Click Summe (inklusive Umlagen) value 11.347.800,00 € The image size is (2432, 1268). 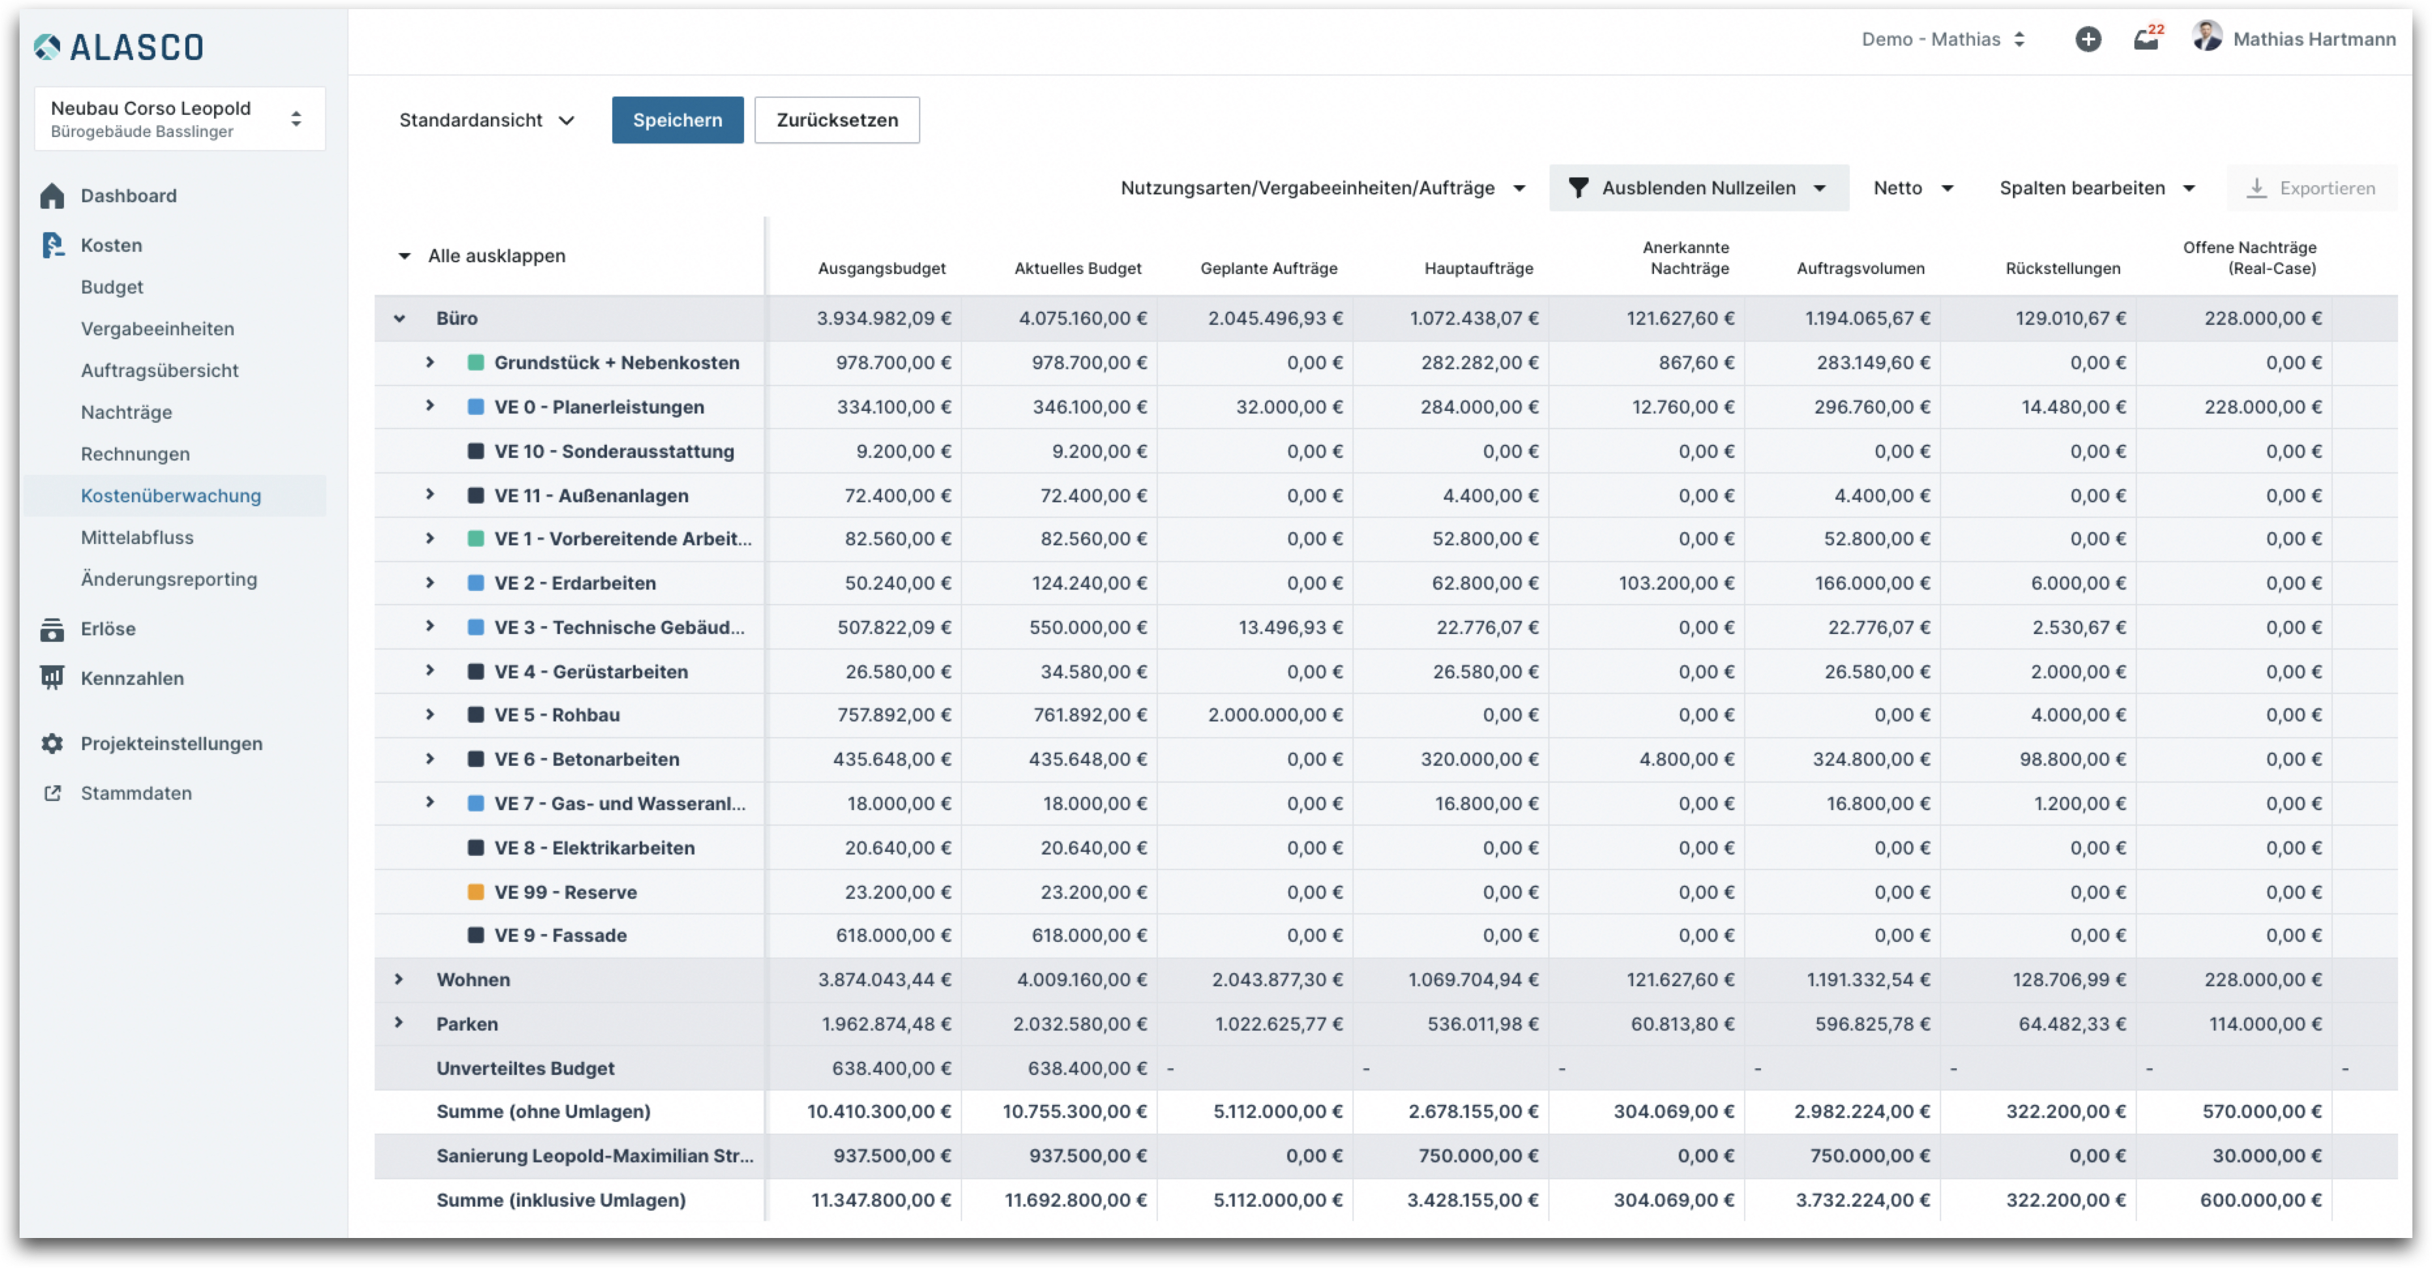(x=881, y=1200)
